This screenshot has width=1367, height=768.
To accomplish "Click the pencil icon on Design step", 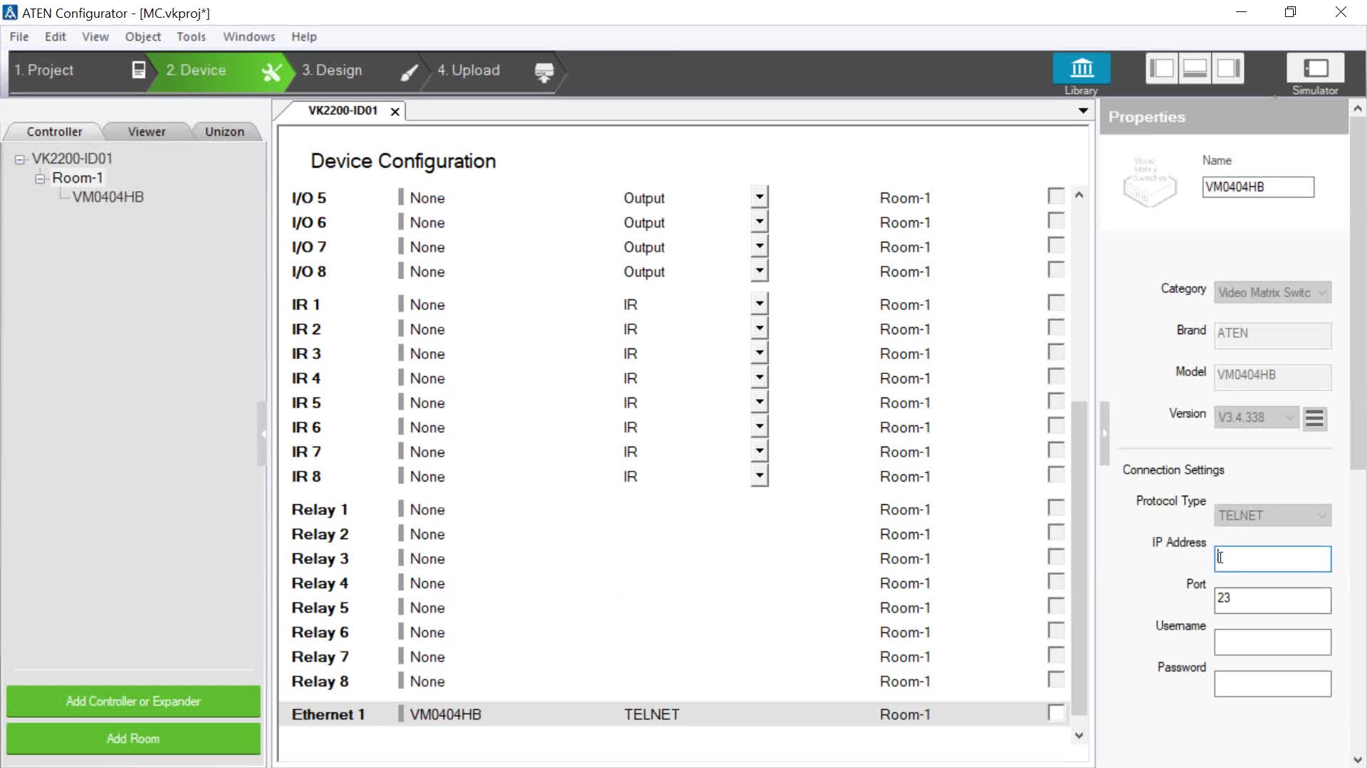I will (x=408, y=71).
